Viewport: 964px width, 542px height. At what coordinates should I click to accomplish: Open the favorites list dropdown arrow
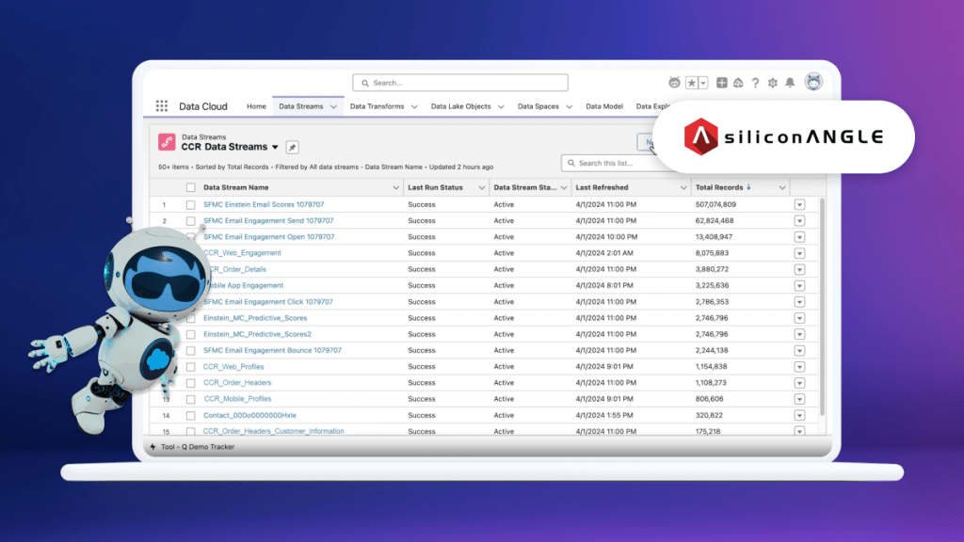703,83
